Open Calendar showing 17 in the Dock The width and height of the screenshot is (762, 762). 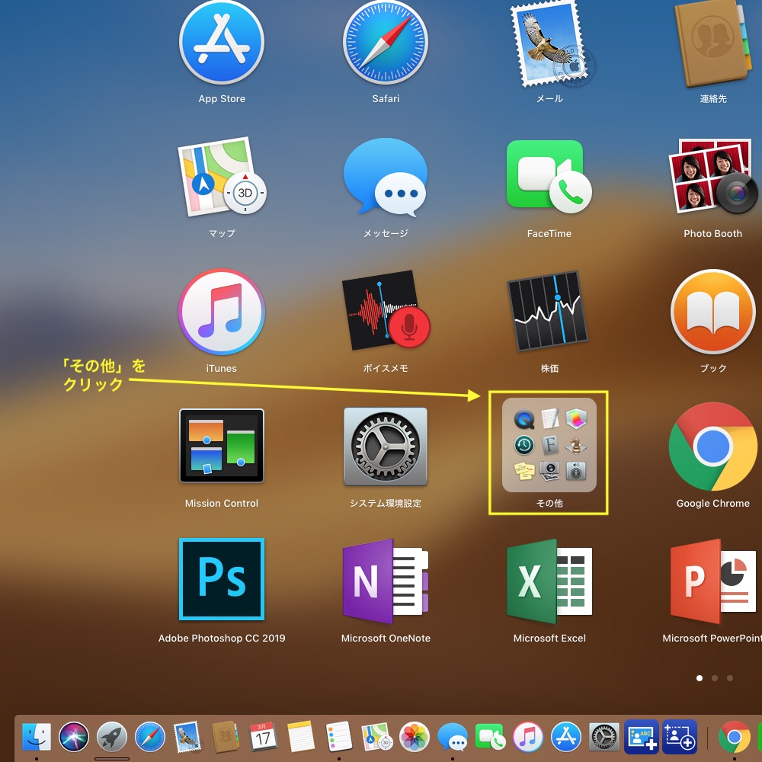pos(262,737)
